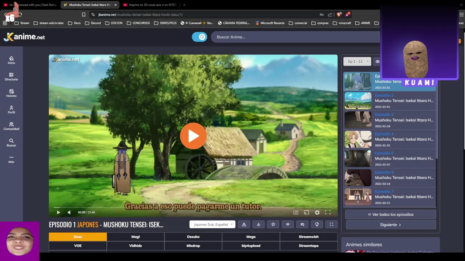Click the video progress bar
The width and height of the screenshot is (465, 261).
click(x=193, y=207)
